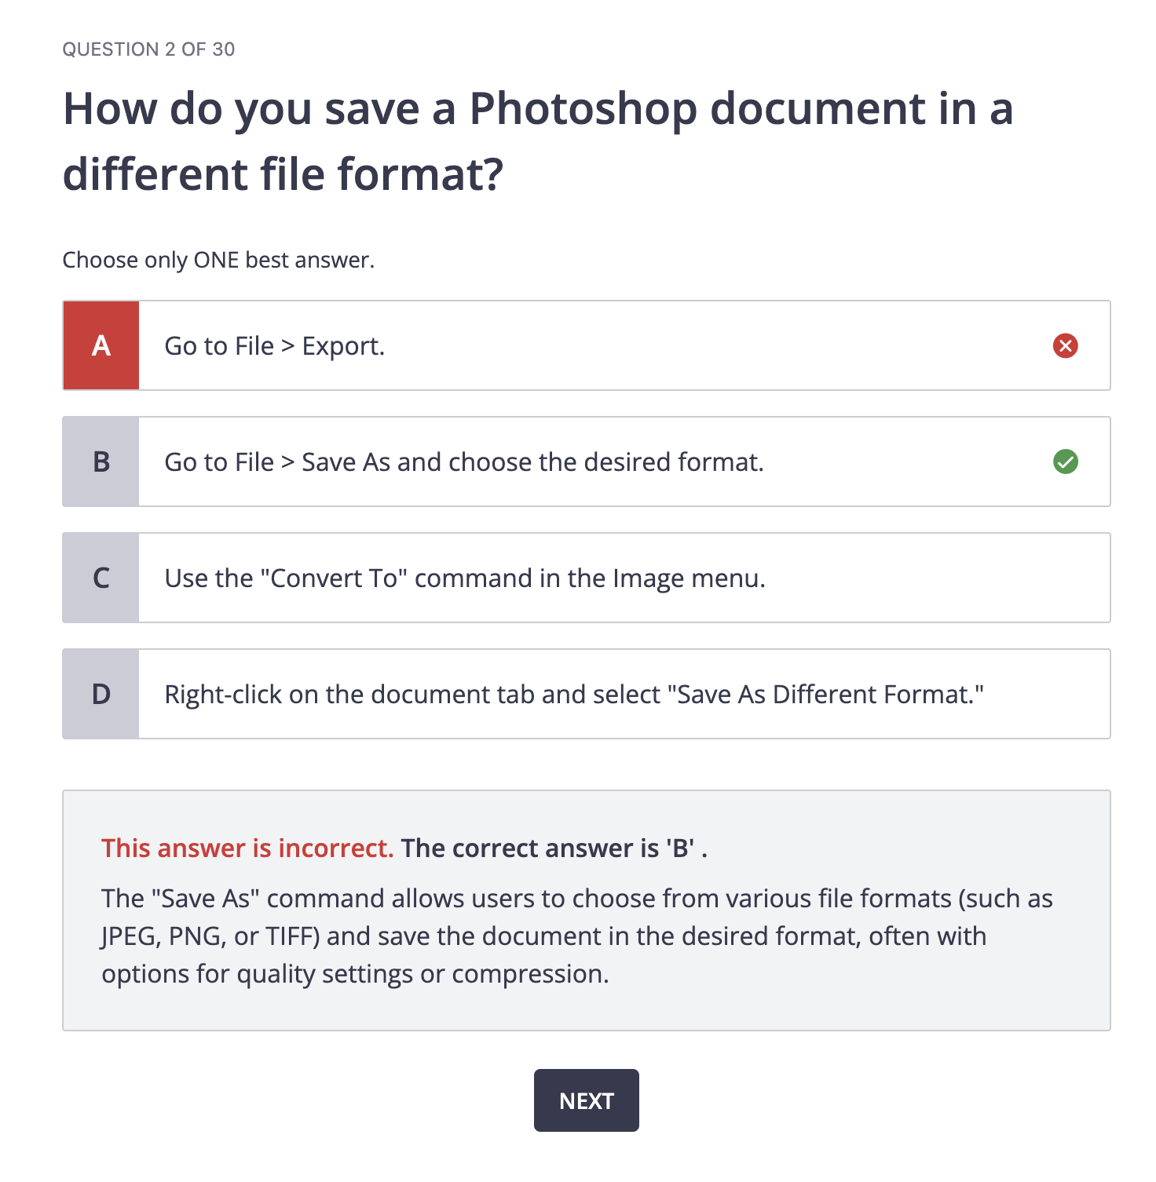The height and width of the screenshot is (1182, 1156).
Task: Go to the next question with NEXT
Action: (587, 1100)
